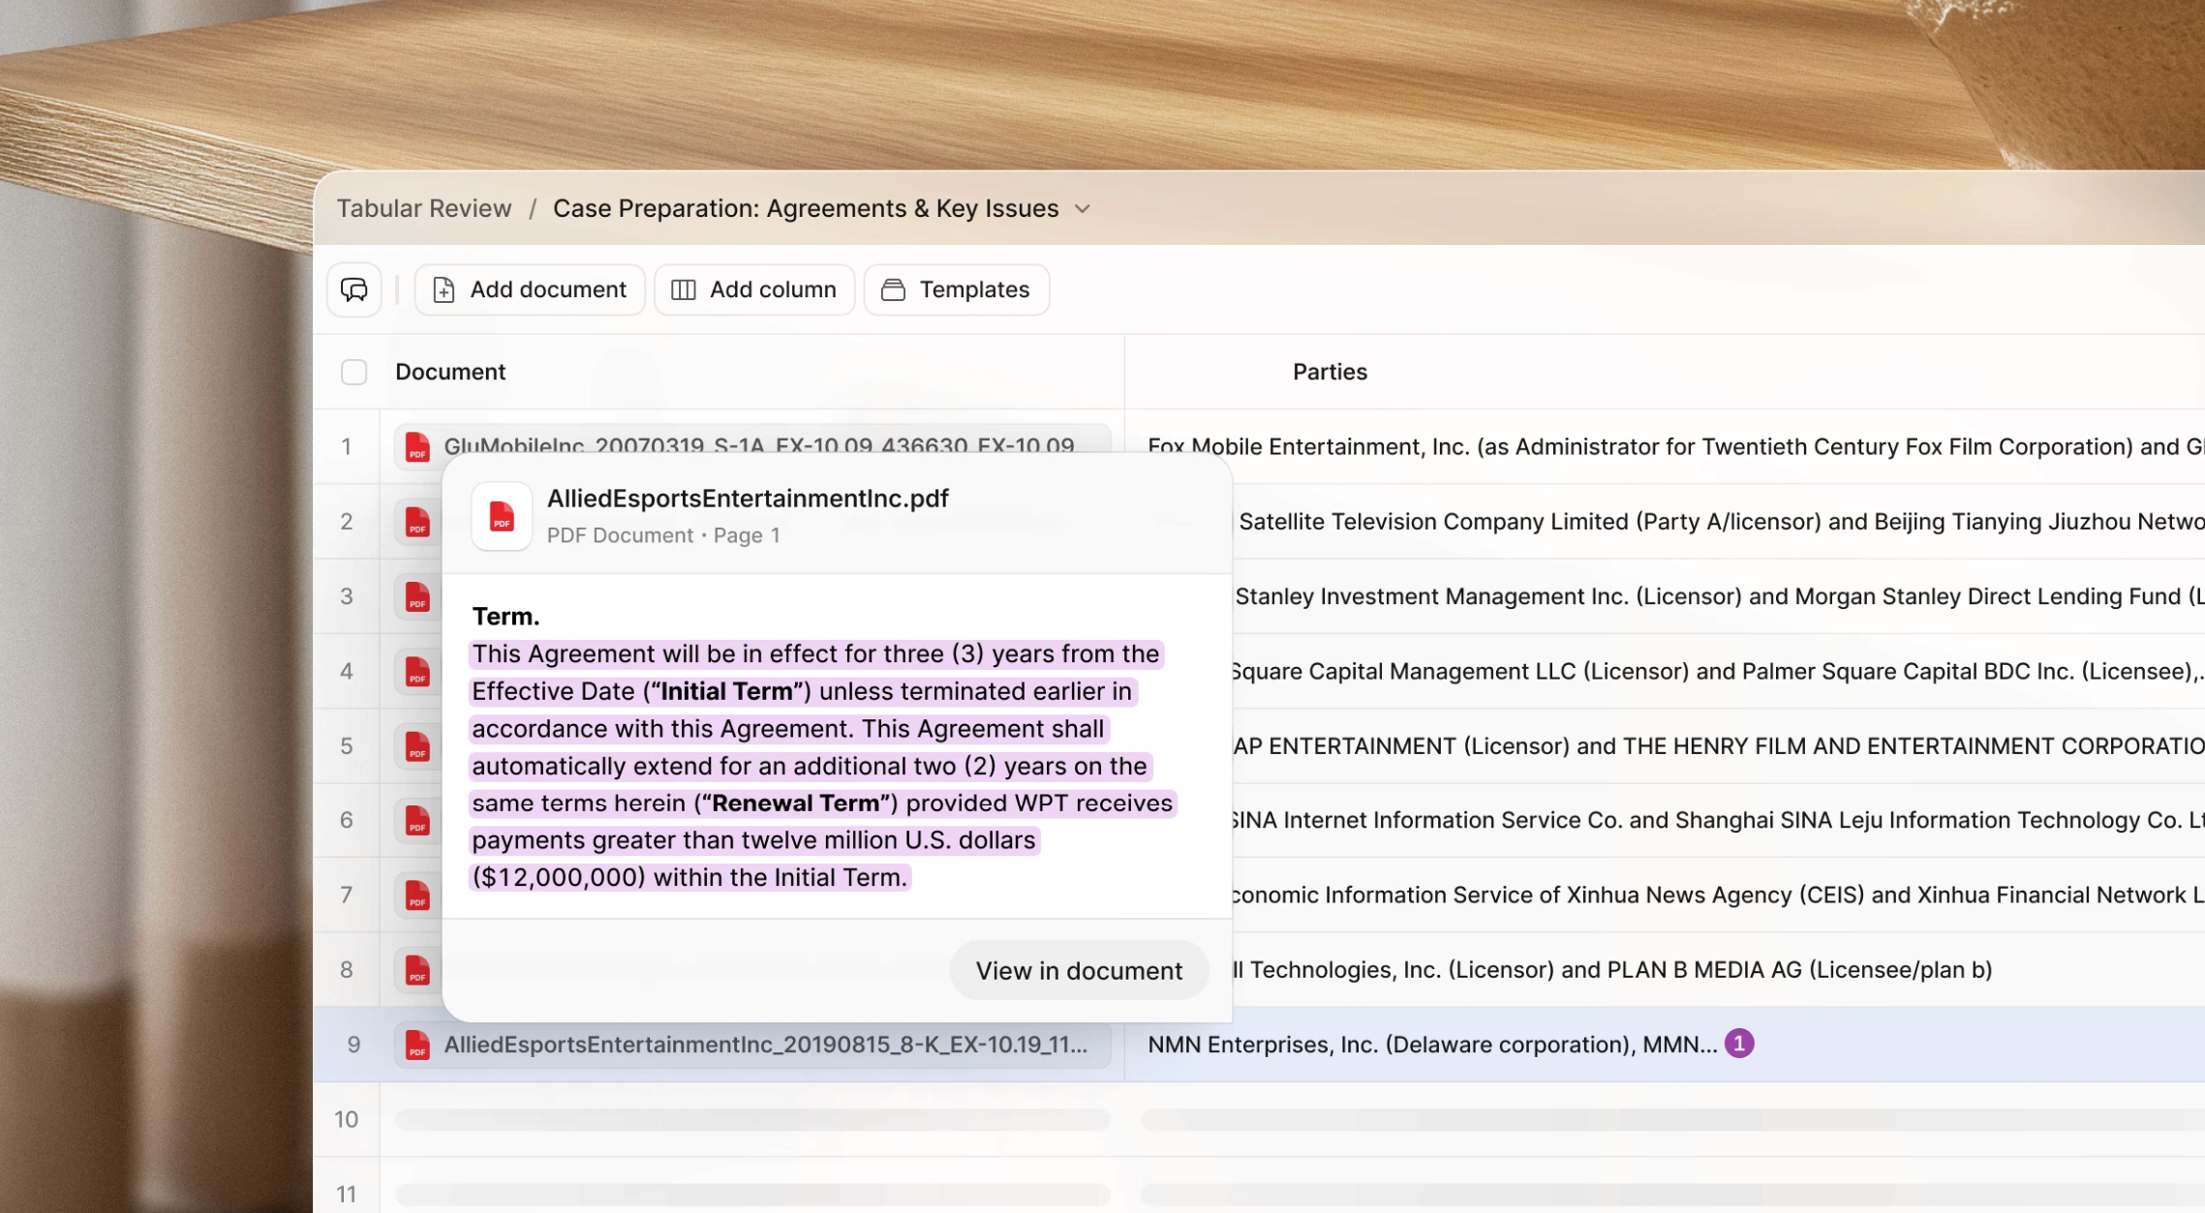Click the PDF icon in row 6
The image size is (2205, 1213).
pyautogui.click(x=417, y=821)
